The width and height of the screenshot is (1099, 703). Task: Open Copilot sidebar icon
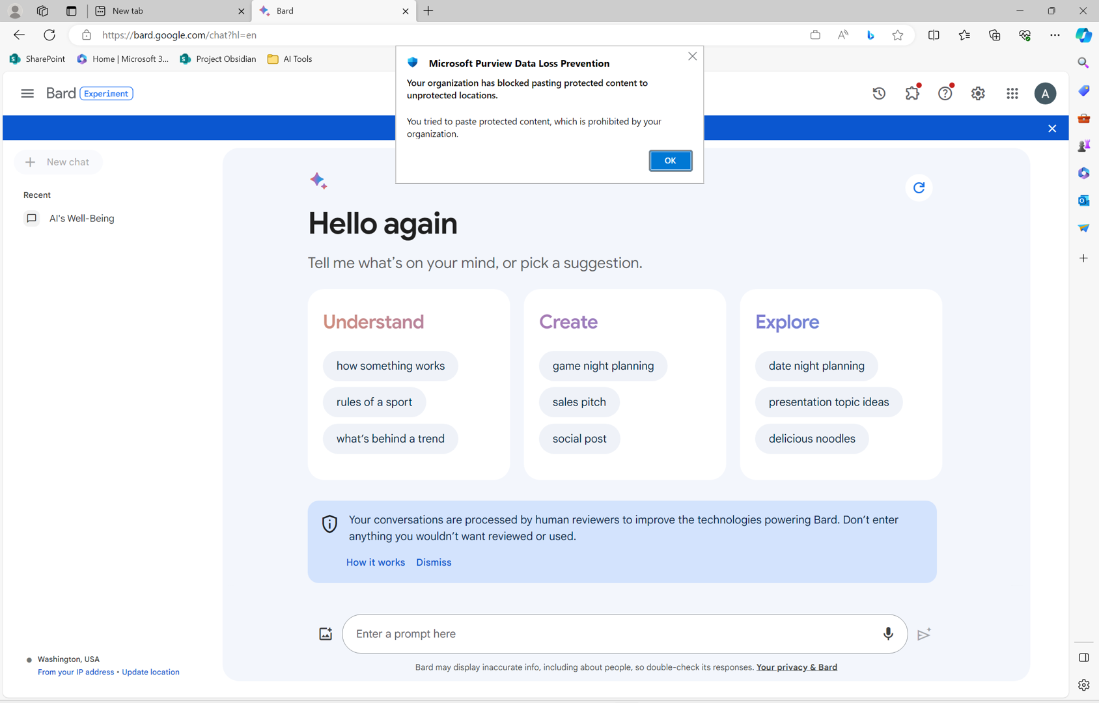pos(1083,35)
